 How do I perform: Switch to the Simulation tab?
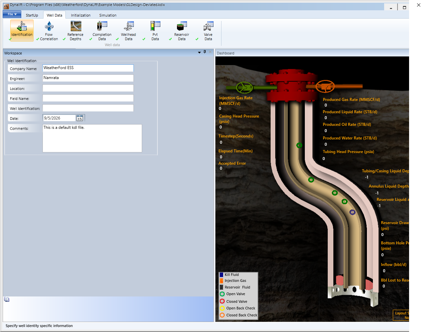click(108, 15)
